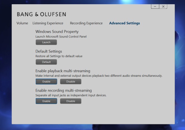
Task: Enable playback multi-streaming
Action: pyautogui.click(x=46, y=81)
